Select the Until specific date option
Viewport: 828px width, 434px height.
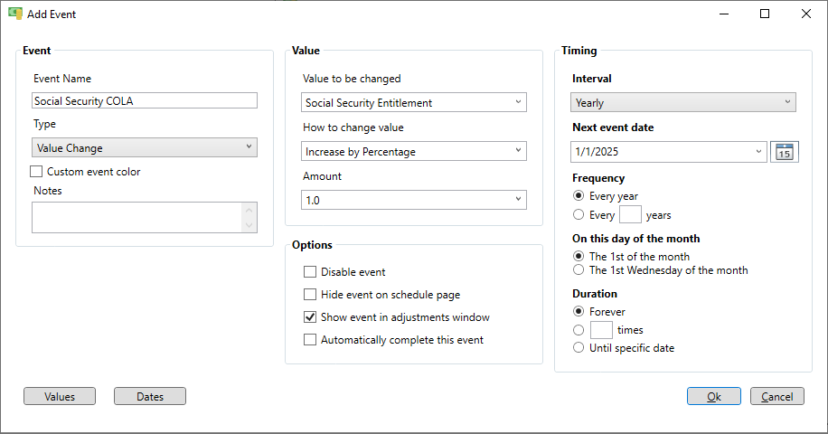coord(579,348)
